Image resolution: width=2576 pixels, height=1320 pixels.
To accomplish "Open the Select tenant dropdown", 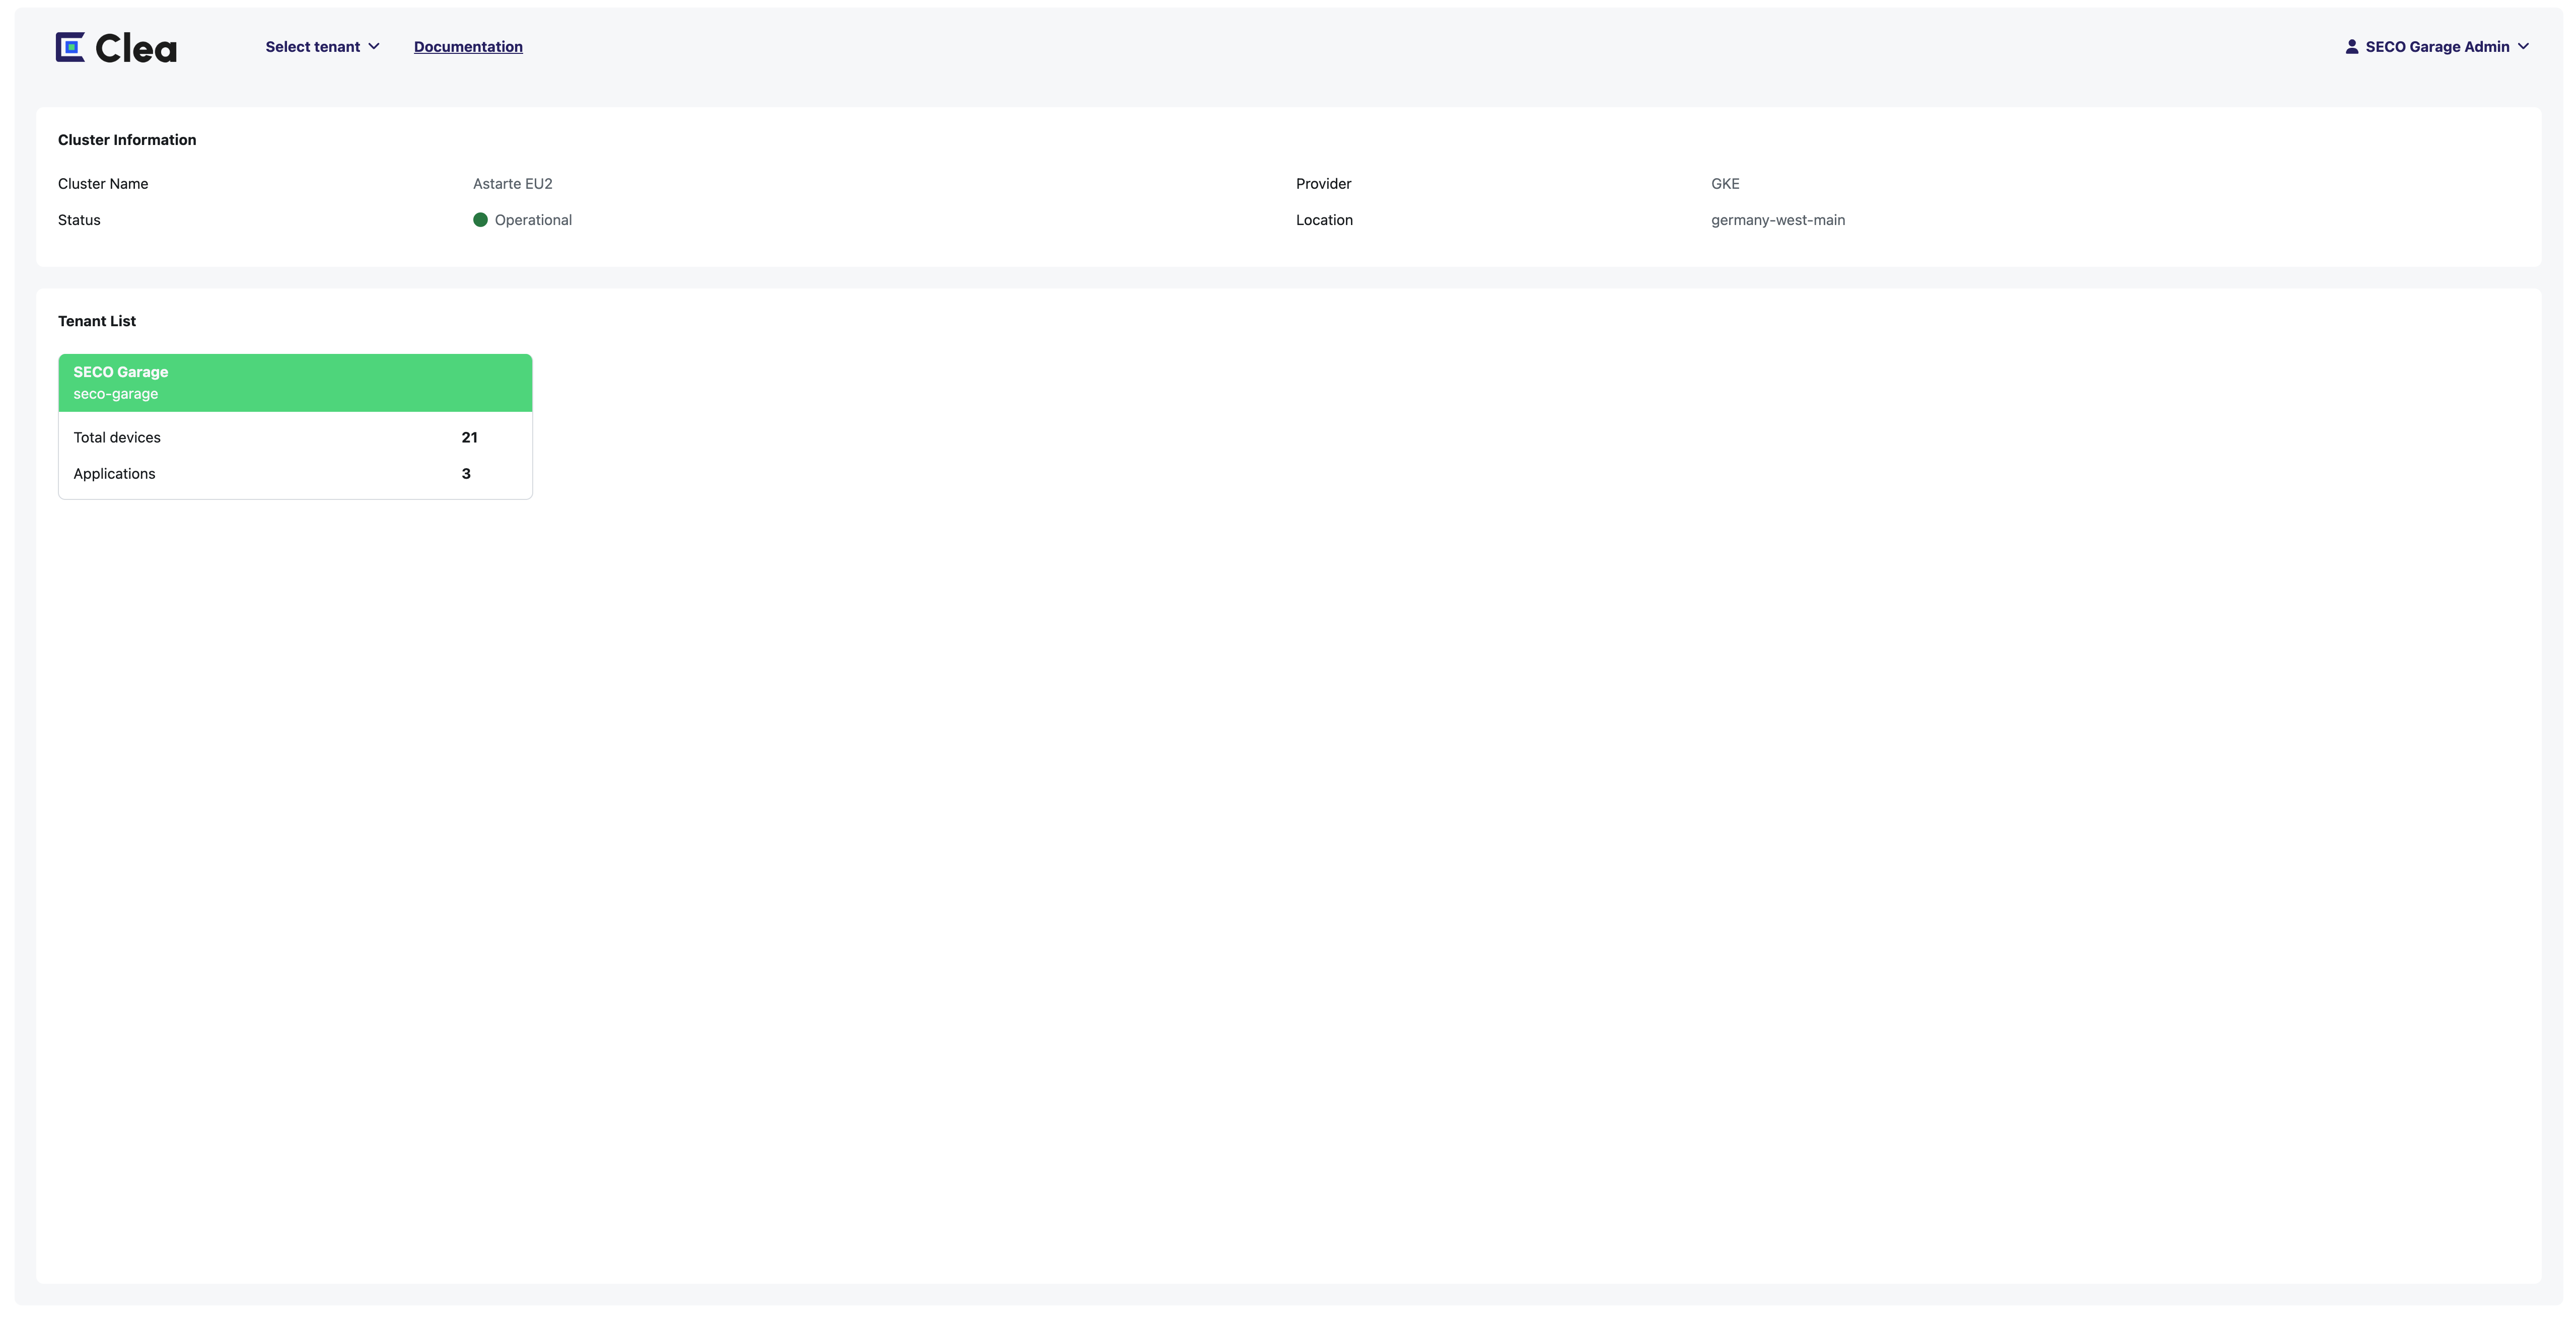I will tap(322, 47).
